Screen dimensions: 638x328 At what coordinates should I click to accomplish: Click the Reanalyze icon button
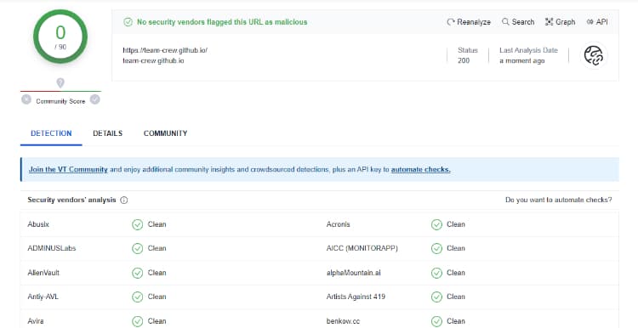coord(469,22)
